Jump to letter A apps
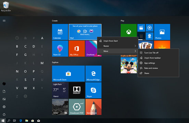Viewport: 189px width, 123px height. tap(42, 38)
